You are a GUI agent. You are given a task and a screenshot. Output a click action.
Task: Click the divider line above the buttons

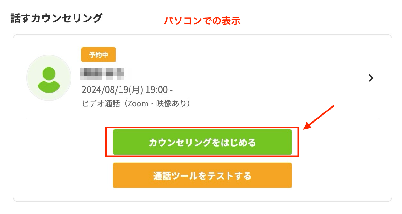pos(202,119)
